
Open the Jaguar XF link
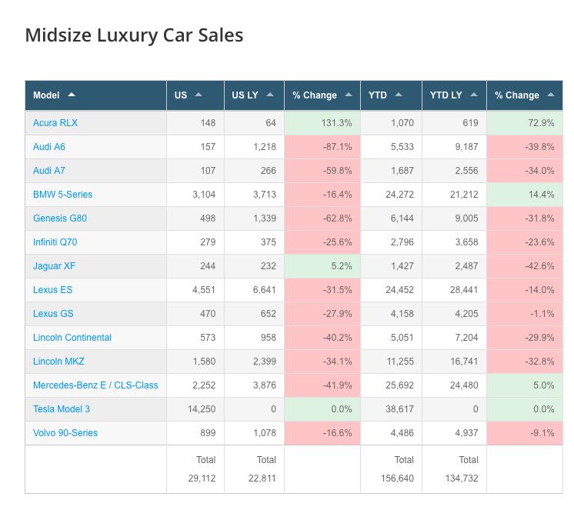[x=54, y=266]
